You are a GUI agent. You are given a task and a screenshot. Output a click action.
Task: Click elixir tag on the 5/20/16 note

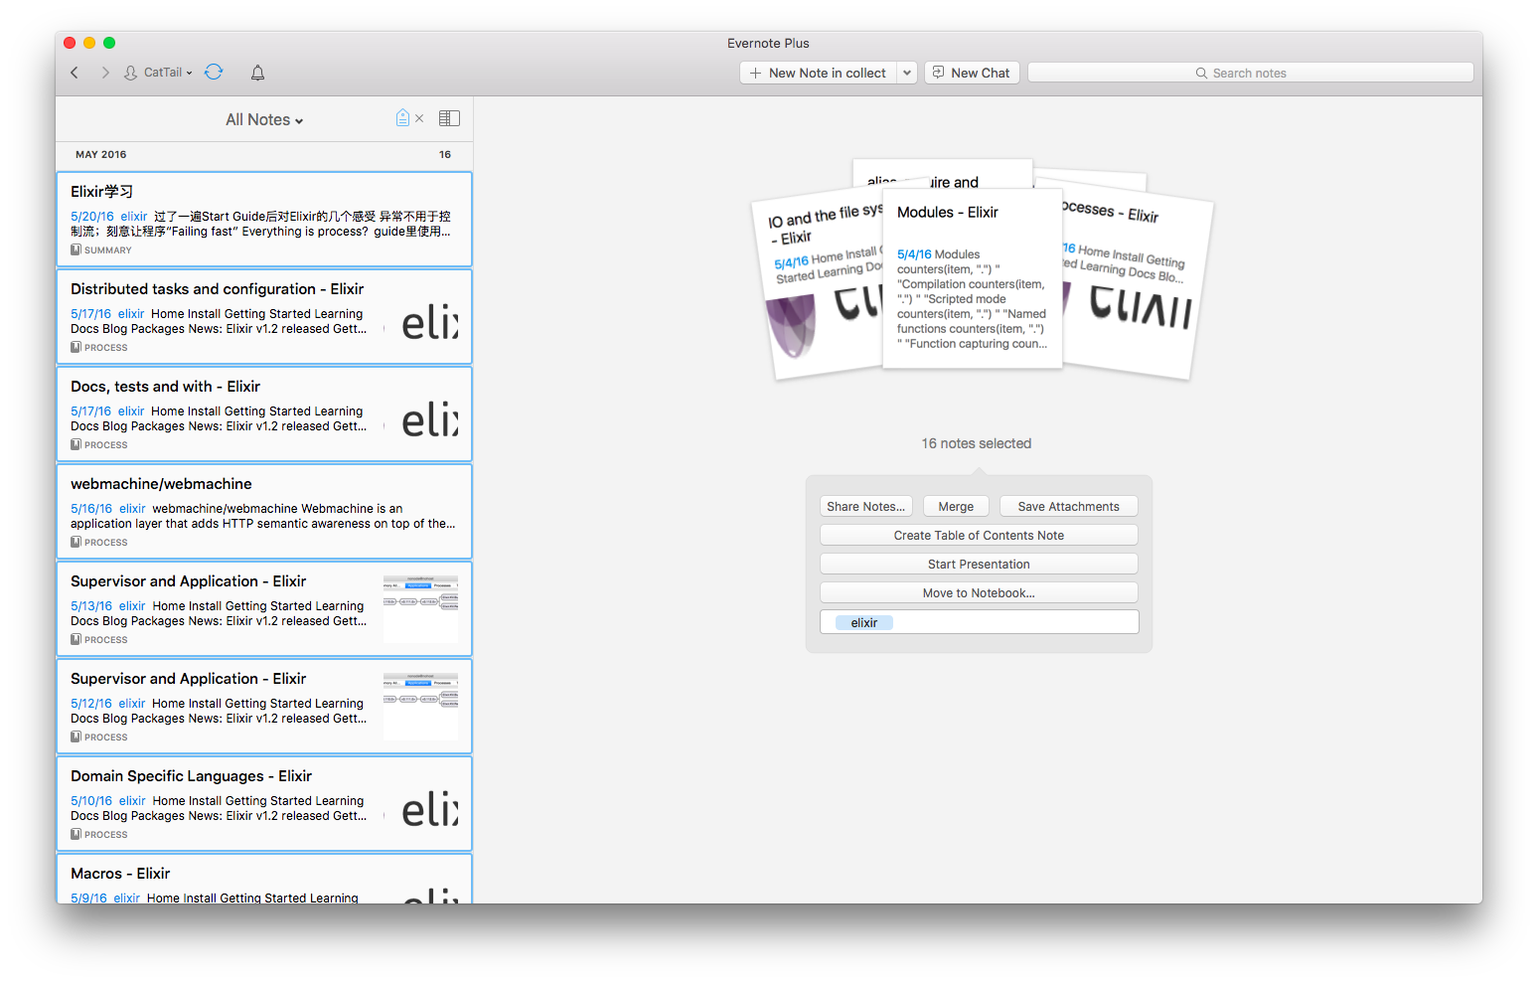(134, 217)
